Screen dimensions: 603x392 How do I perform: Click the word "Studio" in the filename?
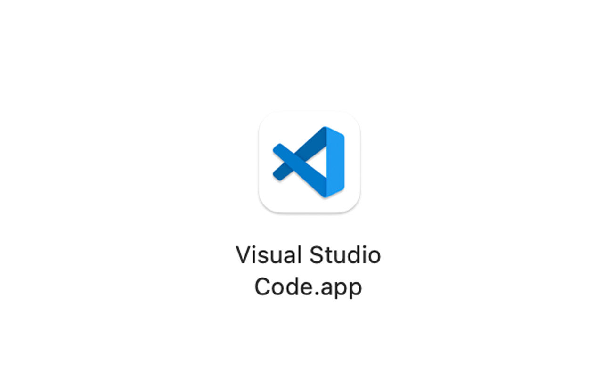click(x=345, y=255)
